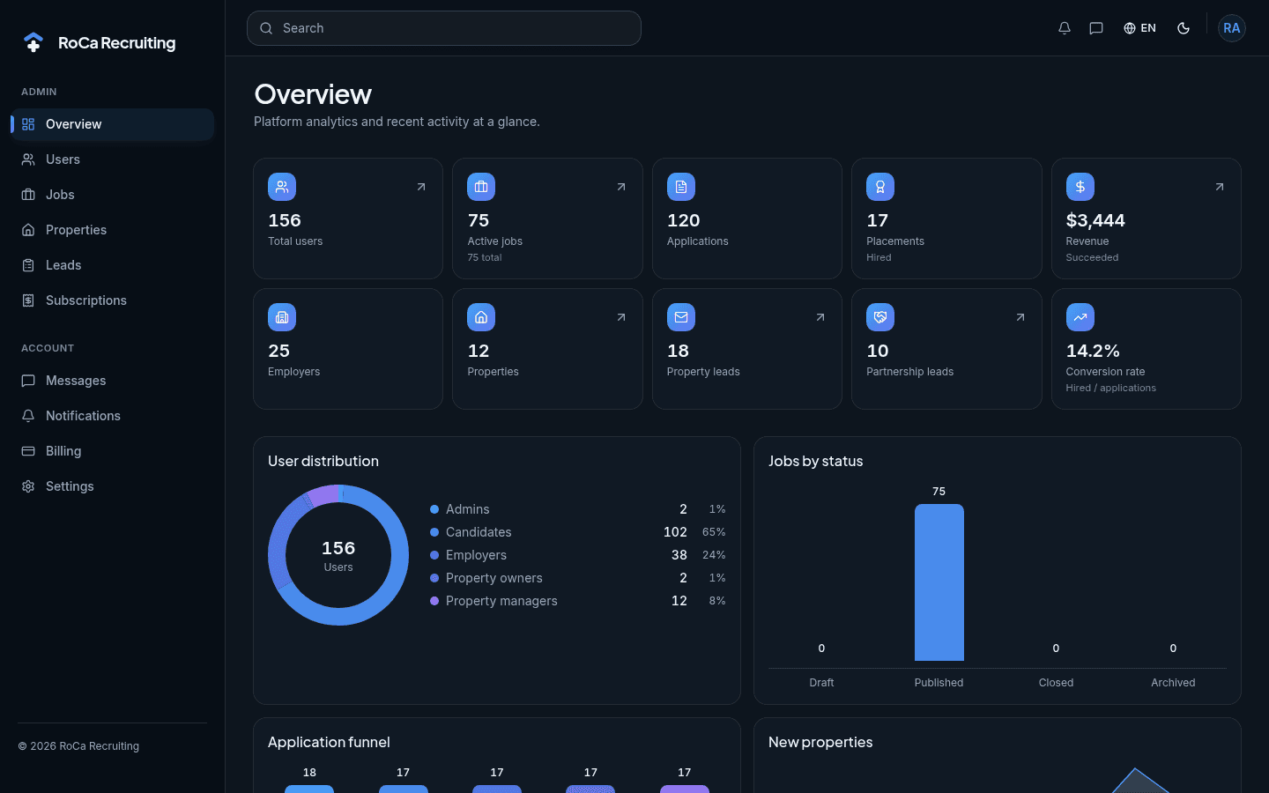This screenshot has height=793, width=1269.
Task: Open Properties in the sidebar
Action: (113, 230)
